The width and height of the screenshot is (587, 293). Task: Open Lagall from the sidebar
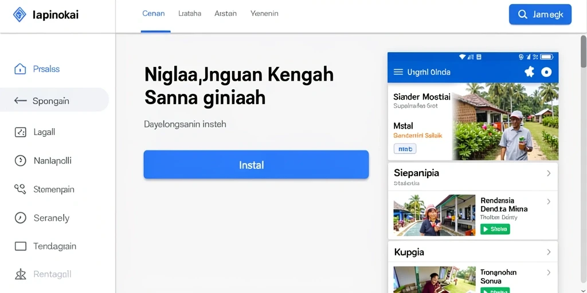[x=44, y=132]
